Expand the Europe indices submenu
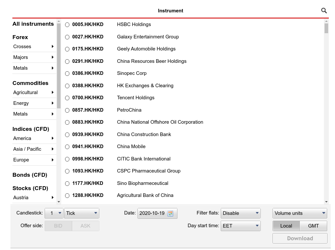 (34, 160)
